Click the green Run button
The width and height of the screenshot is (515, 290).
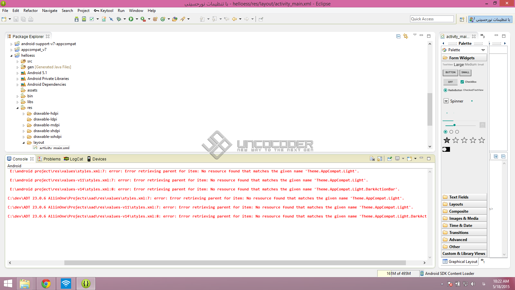[131, 19]
